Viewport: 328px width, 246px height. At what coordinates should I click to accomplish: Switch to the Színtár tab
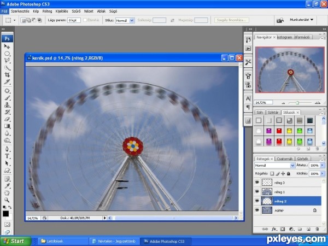coord(273,112)
